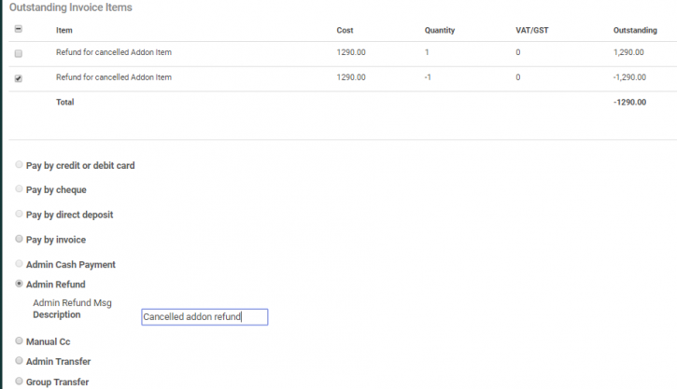Check the first Refund item with quantity 1
This screenshot has width=677, height=389.
click(18, 53)
